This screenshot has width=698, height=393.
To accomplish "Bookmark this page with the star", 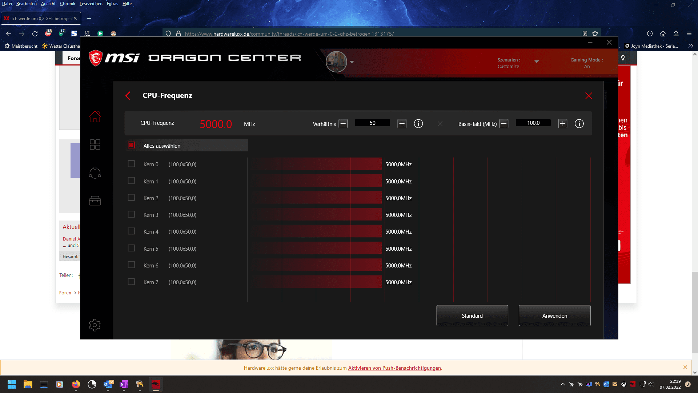I will pyautogui.click(x=595, y=33).
